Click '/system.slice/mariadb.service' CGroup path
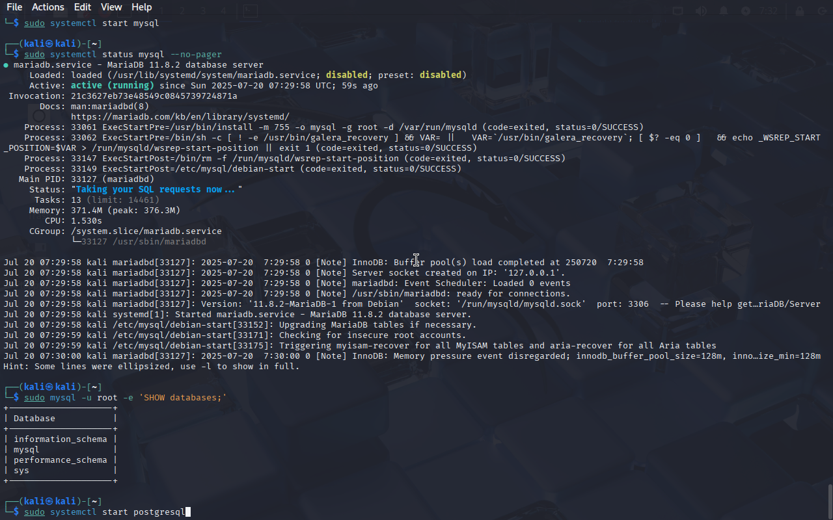Screen dimensions: 833x520 (x=146, y=231)
